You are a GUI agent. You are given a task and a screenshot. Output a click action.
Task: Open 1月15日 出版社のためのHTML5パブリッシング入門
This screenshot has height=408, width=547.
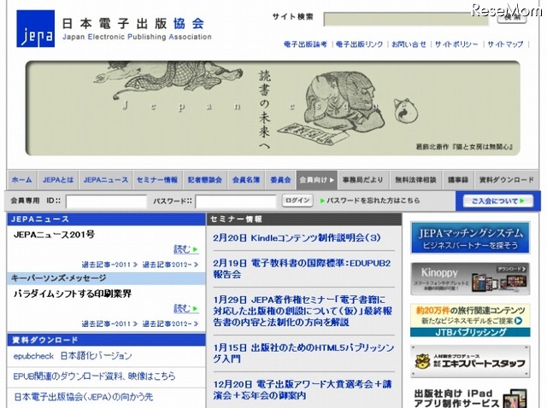coord(303,353)
